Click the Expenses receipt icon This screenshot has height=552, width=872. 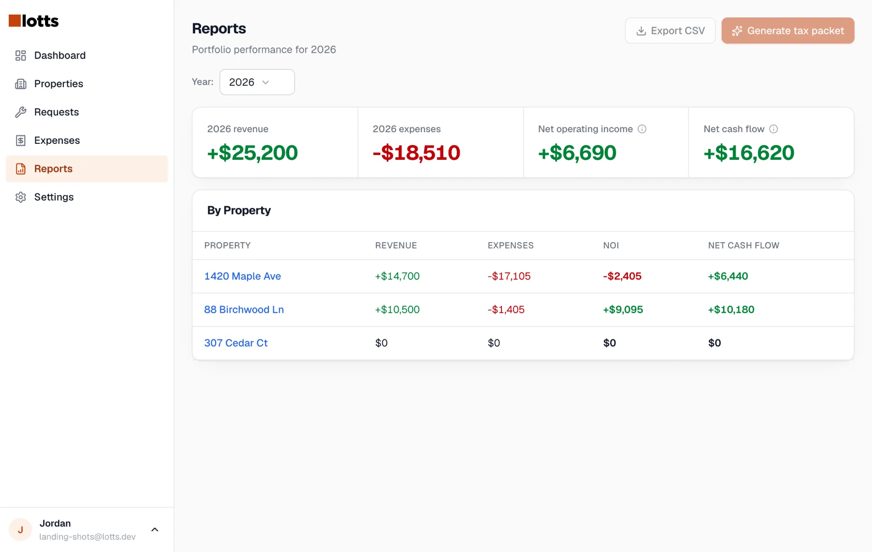[20, 140]
